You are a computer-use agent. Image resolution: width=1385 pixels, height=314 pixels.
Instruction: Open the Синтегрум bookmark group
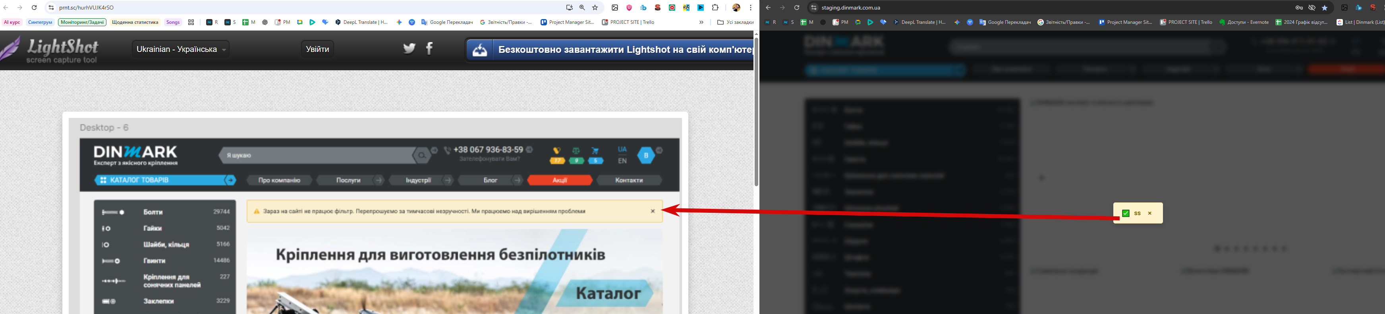tap(41, 22)
